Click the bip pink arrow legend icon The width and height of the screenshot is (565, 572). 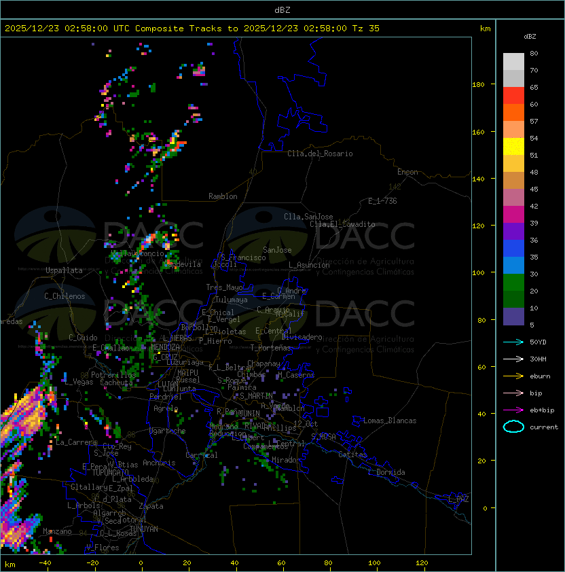pos(513,393)
